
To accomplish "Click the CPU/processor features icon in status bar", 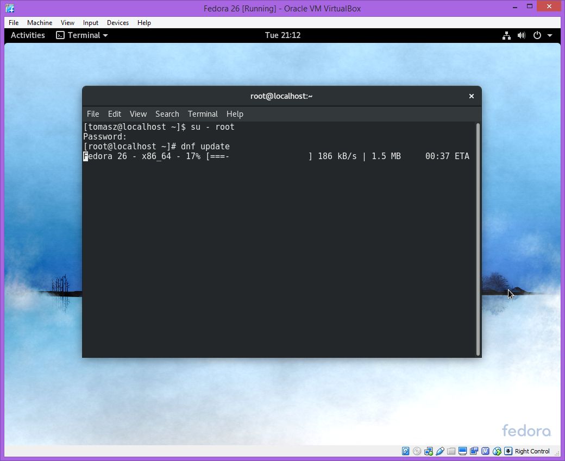I will [485, 451].
